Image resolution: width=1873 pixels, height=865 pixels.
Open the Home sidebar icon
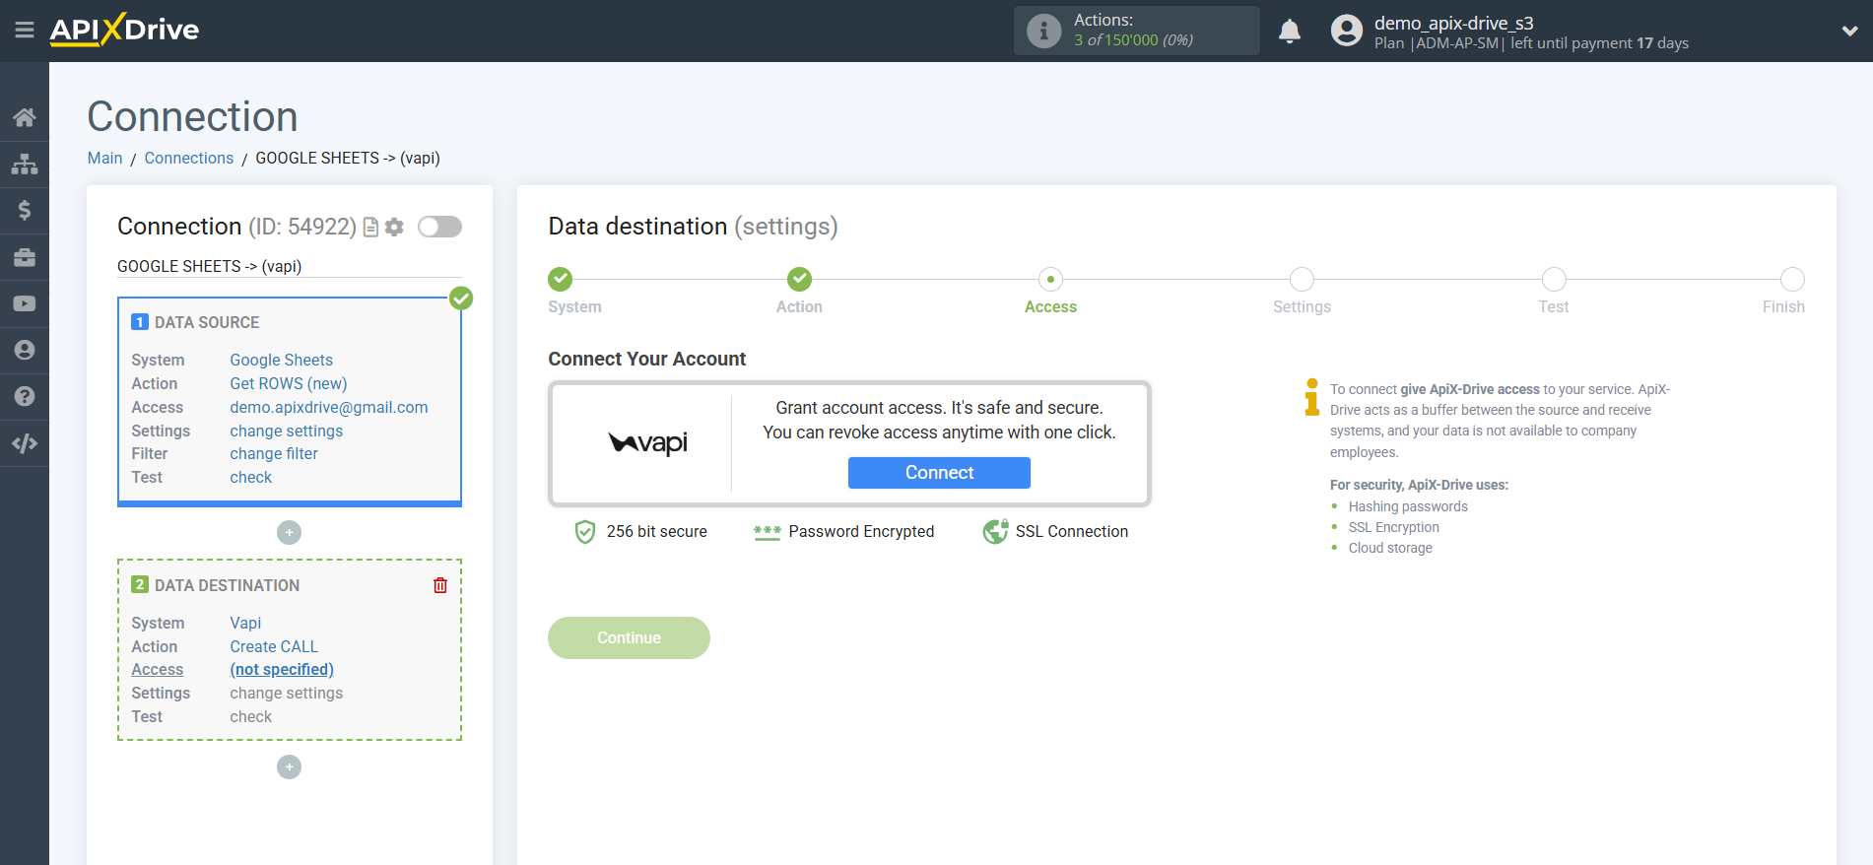25,117
